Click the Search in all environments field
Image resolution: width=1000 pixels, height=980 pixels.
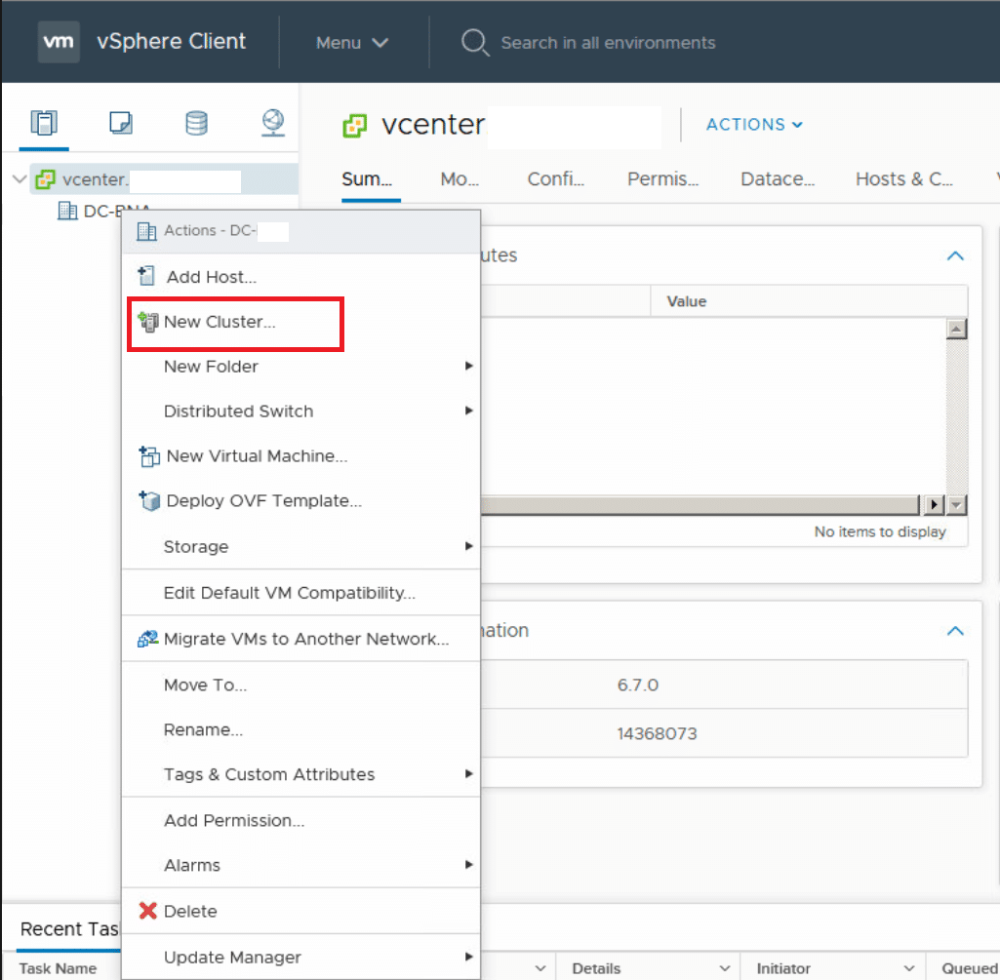(x=608, y=43)
